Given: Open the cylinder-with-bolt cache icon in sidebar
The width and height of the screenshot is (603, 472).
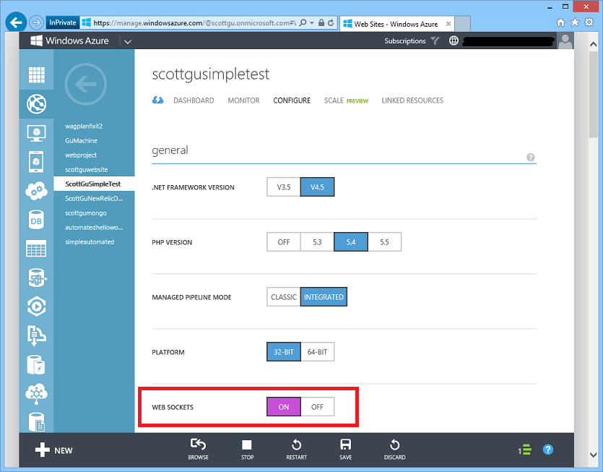Looking at the screenshot, I should [x=36, y=365].
